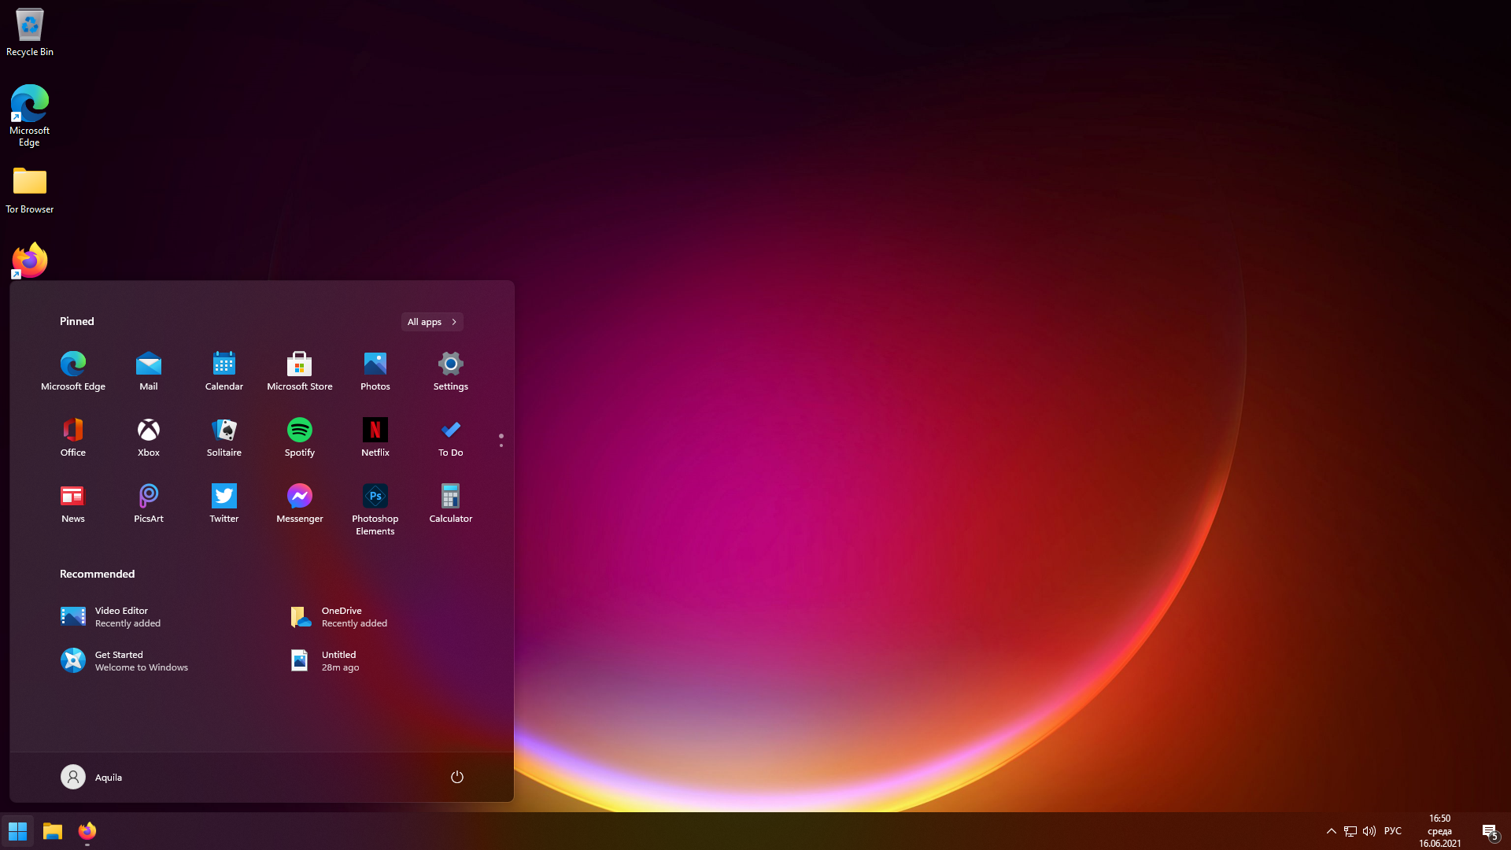The width and height of the screenshot is (1511, 850).
Task: Show hidden system tray icons
Action: [x=1331, y=831]
